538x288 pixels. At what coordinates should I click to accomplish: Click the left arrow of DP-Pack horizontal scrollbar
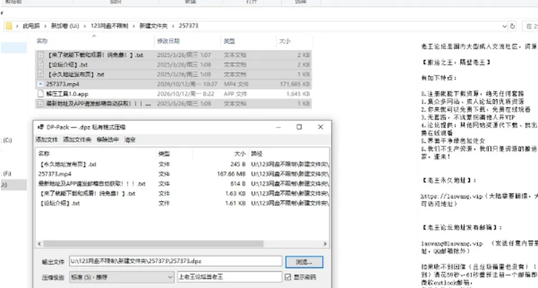[x=39, y=244]
